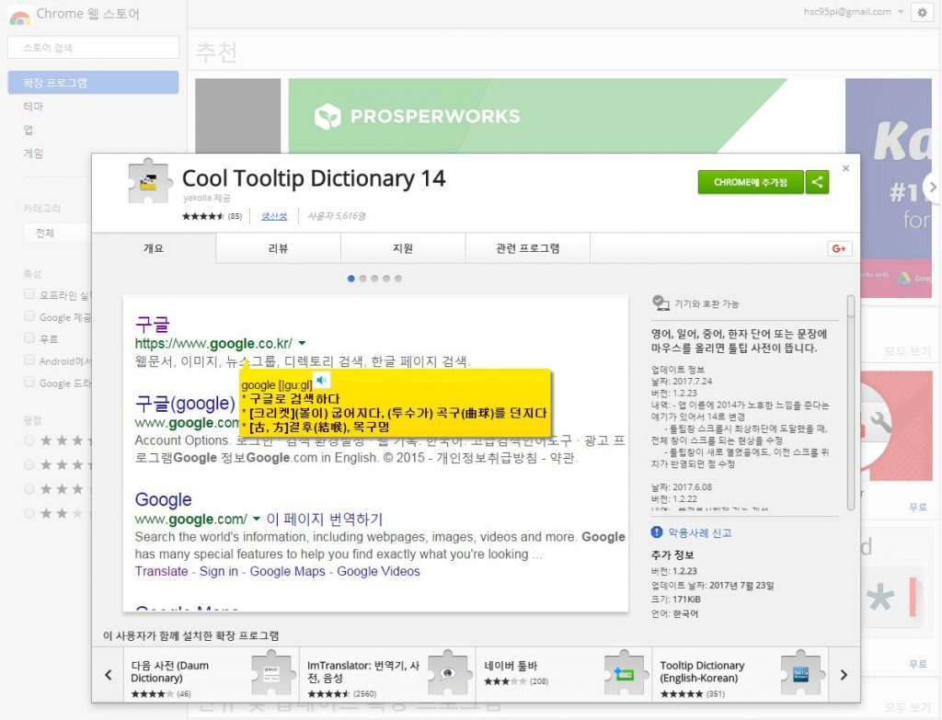Click the left chevron of the related extensions row
Image resolution: width=942 pixels, height=720 pixels.
point(108,674)
